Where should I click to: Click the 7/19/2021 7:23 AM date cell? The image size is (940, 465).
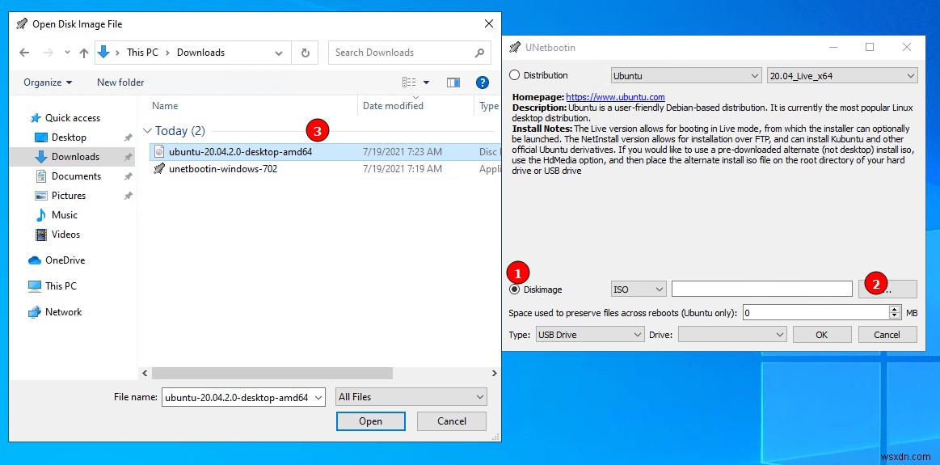coord(403,152)
